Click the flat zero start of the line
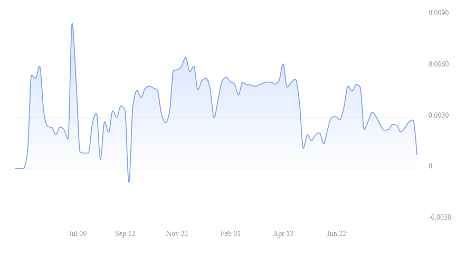The width and height of the screenshot is (475, 264). (20, 168)
